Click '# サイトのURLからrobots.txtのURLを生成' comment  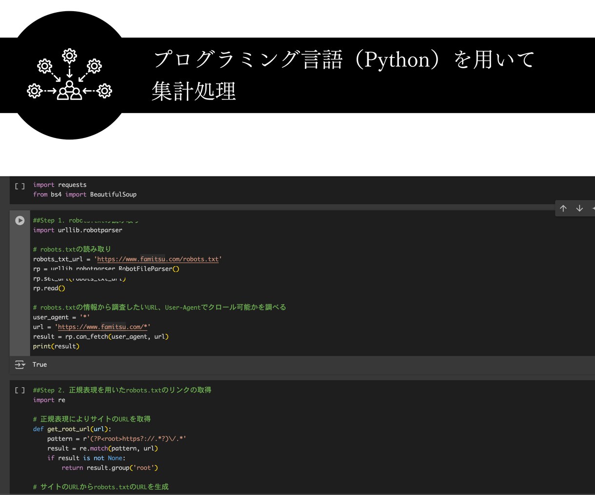coord(101,487)
